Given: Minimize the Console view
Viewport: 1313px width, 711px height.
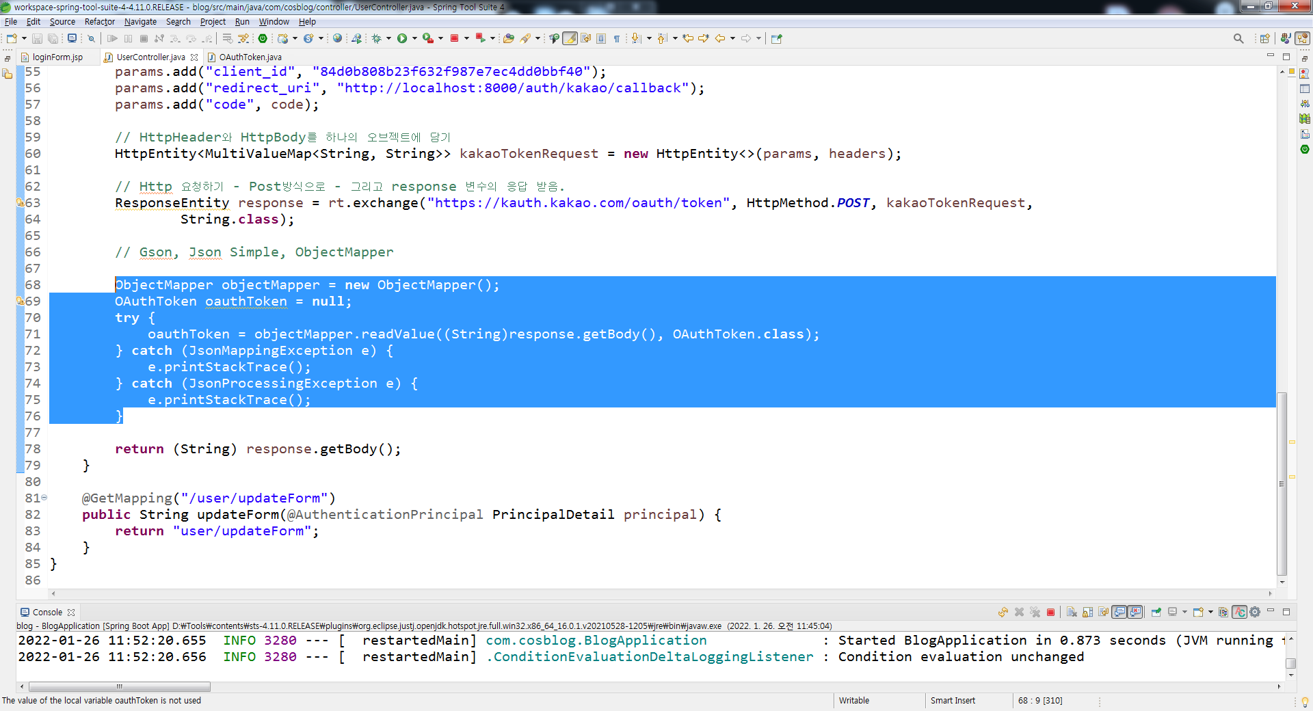Looking at the screenshot, I should click(1271, 611).
